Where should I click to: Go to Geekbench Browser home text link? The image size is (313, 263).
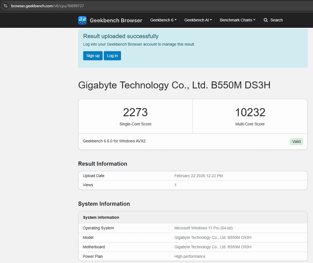coord(116,20)
